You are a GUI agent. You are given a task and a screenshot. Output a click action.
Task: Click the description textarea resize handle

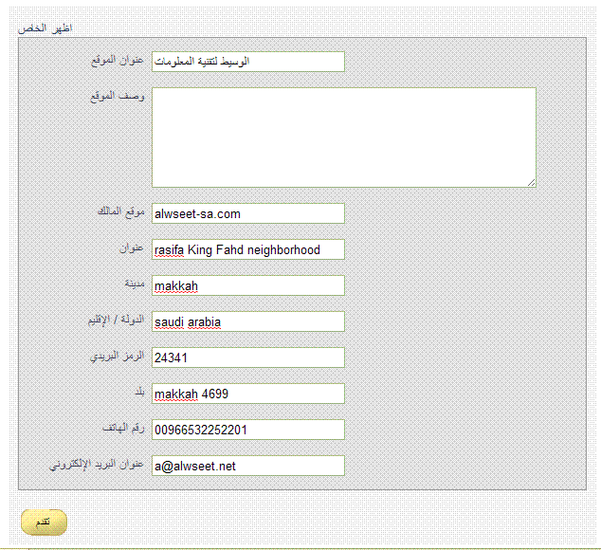pyautogui.click(x=531, y=182)
